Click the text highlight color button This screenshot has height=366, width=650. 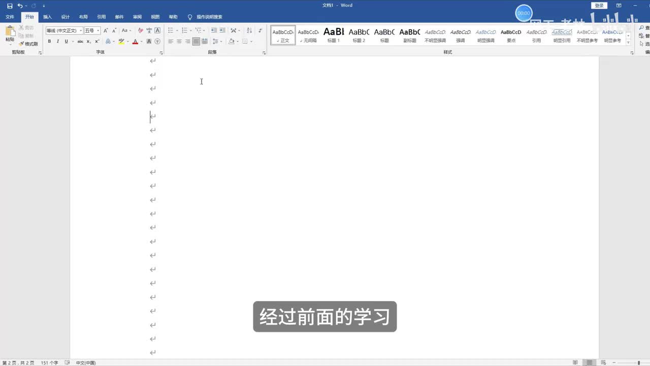pos(121,41)
